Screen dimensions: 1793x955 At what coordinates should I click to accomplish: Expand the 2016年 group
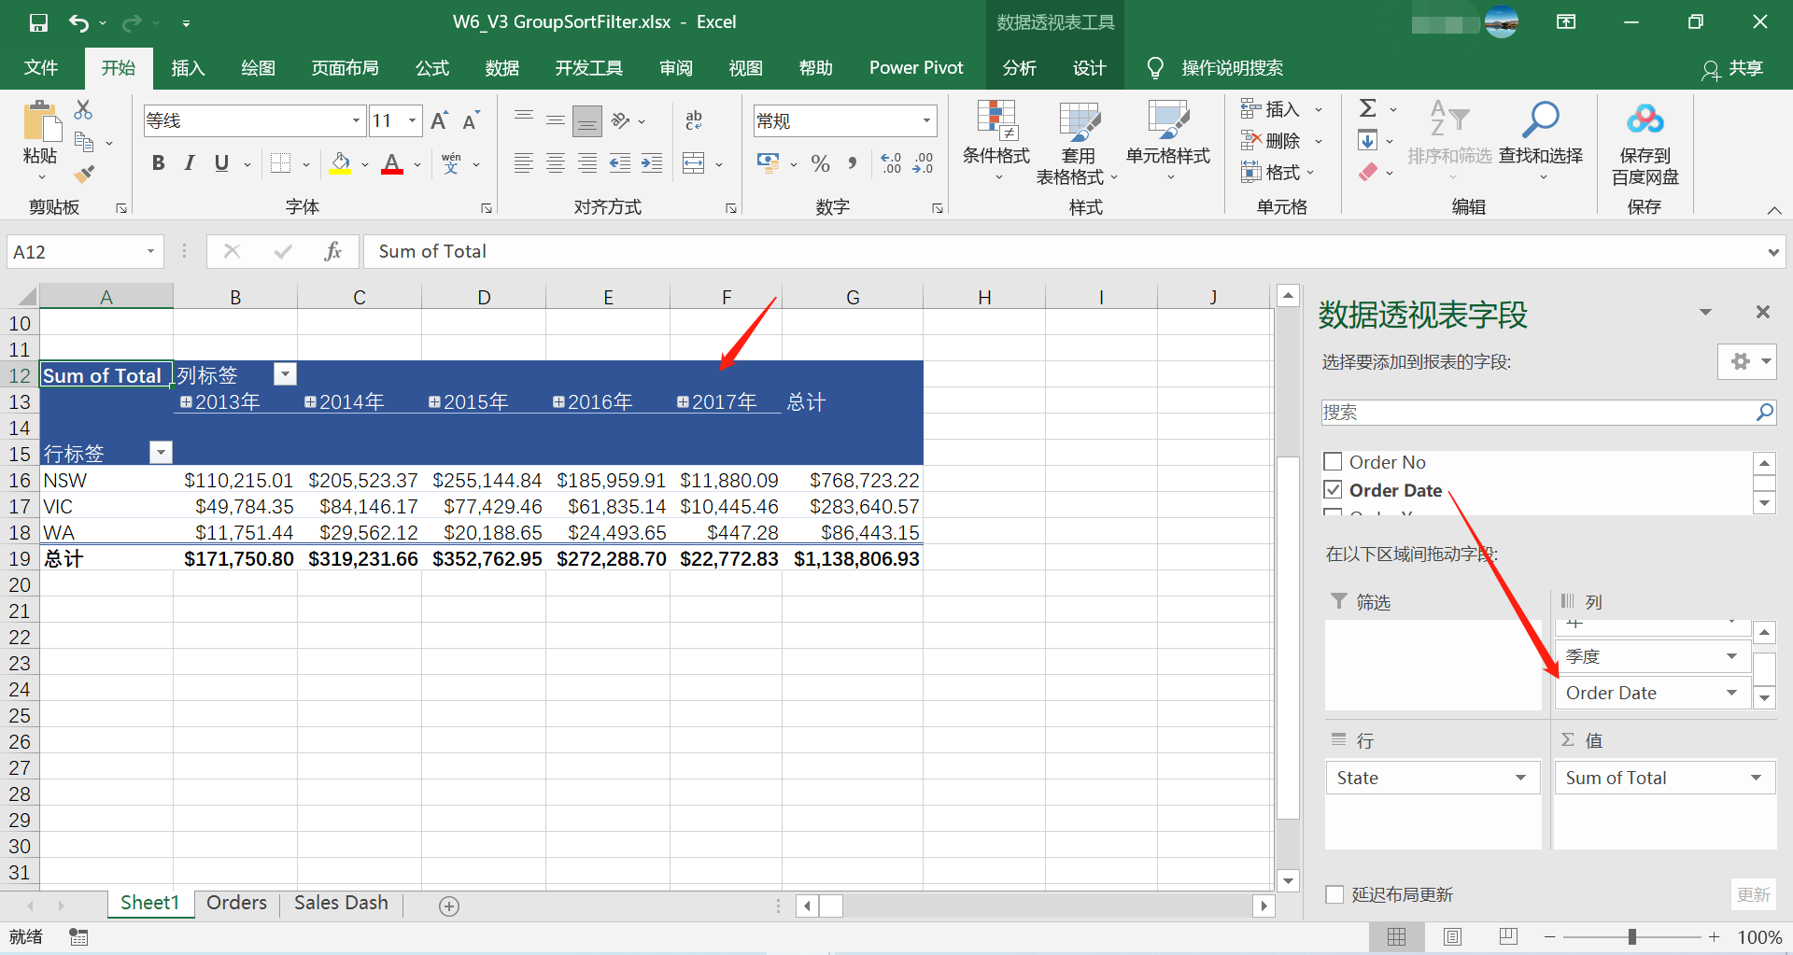(x=558, y=402)
